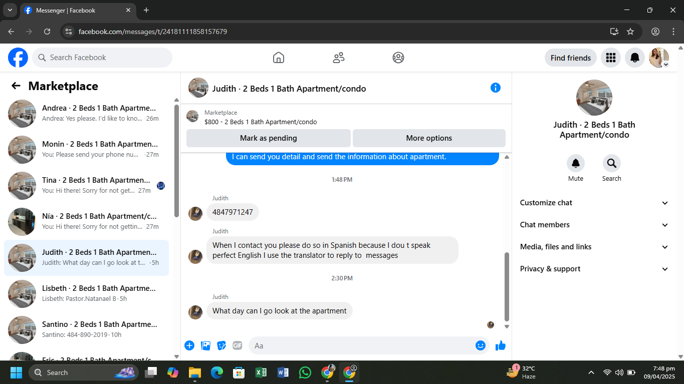Open conversation information icon
This screenshot has width=684, height=384.
496,88
